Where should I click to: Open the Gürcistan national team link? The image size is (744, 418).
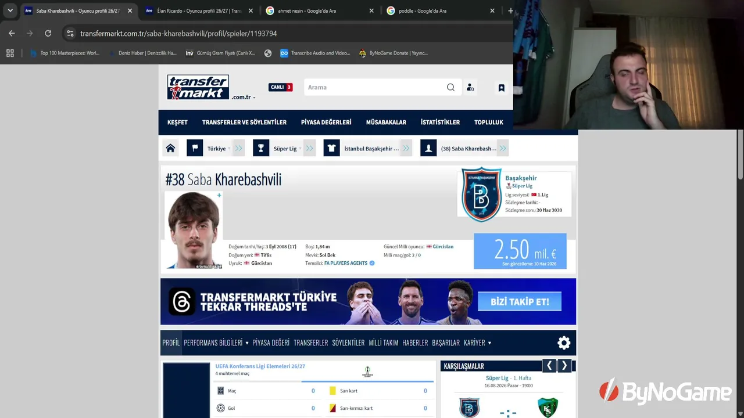443,247
